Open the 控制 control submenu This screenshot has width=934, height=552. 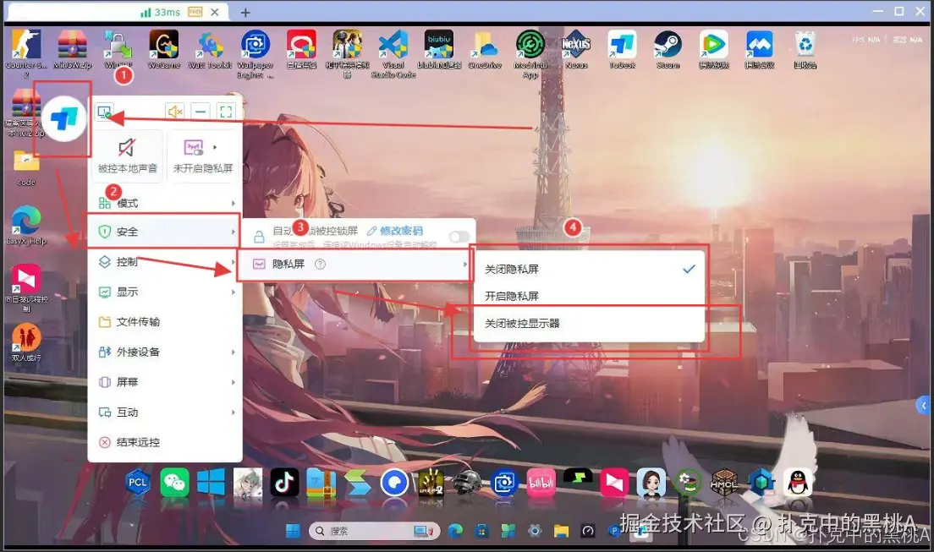click(x=165, y=261)
